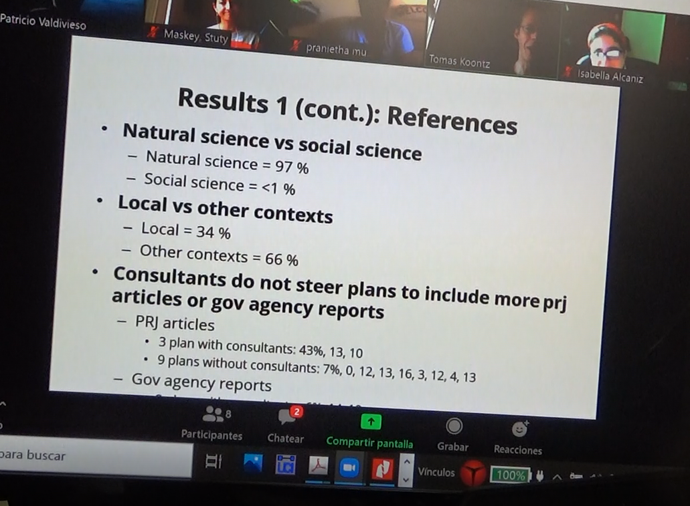690x506 pixels.
Task: Open the red document app on the taskbar
Action: 382,469
